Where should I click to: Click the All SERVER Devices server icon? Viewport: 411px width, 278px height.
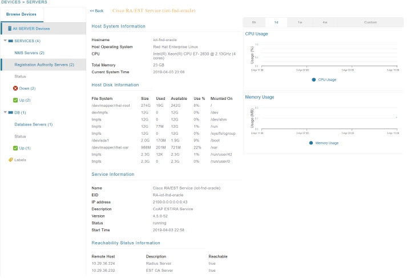pyautogui.click(x=10, y=29)
